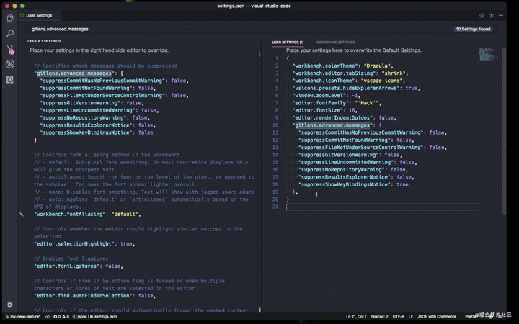
Task: Switch to the USER SETTINGS (1) tab
Action: (288, 42)
